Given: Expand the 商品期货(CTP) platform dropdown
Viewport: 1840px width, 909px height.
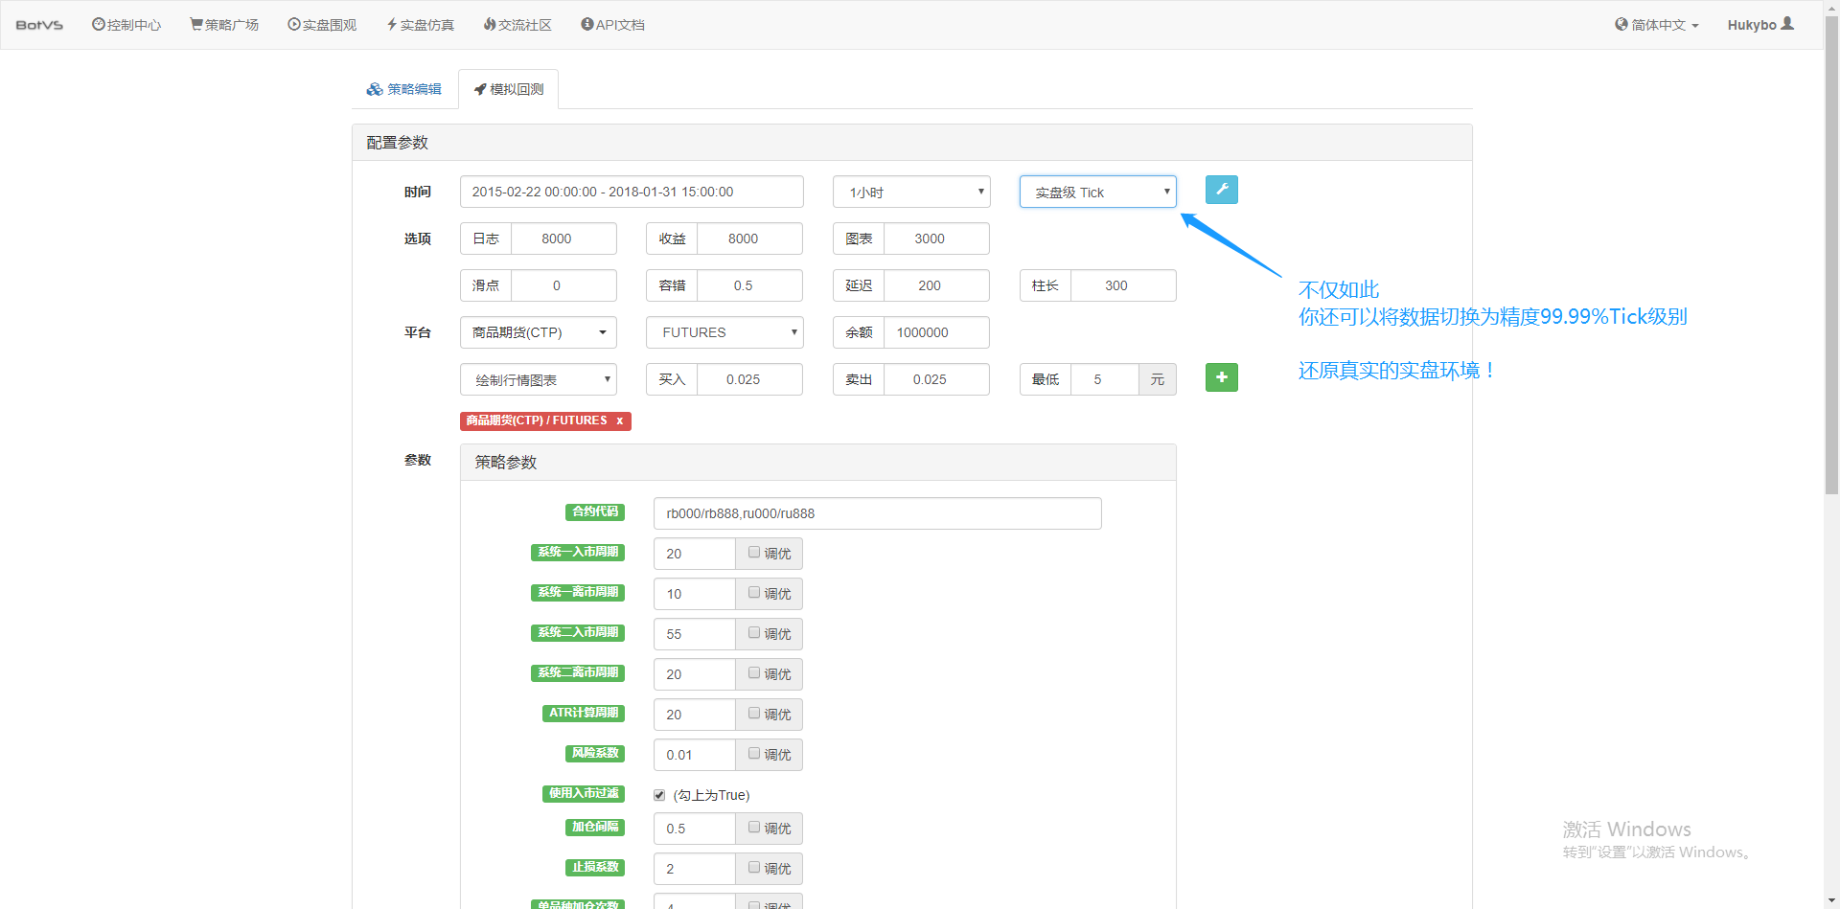Looking at the screenshot, I should (x=537, y=332).
